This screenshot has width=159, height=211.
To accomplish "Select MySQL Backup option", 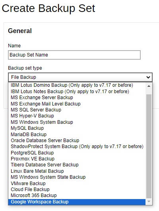I will 77,128.
